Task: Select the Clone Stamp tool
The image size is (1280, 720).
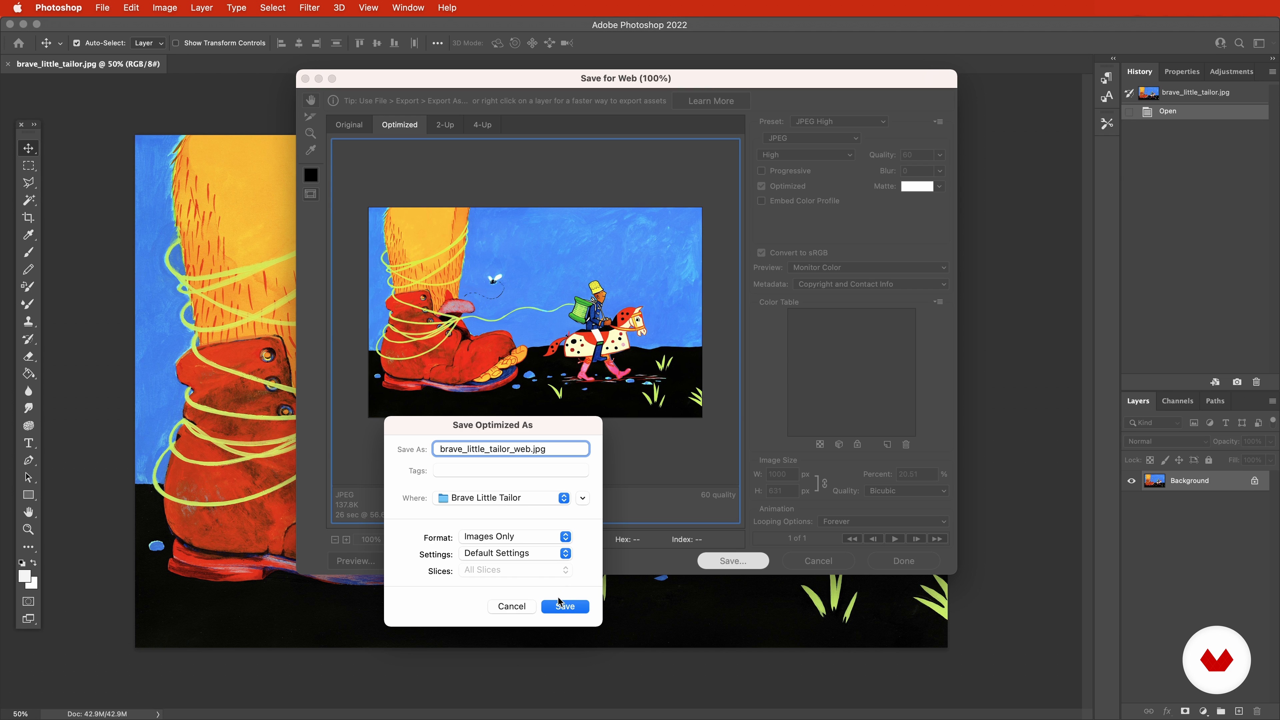Action: 28,321
